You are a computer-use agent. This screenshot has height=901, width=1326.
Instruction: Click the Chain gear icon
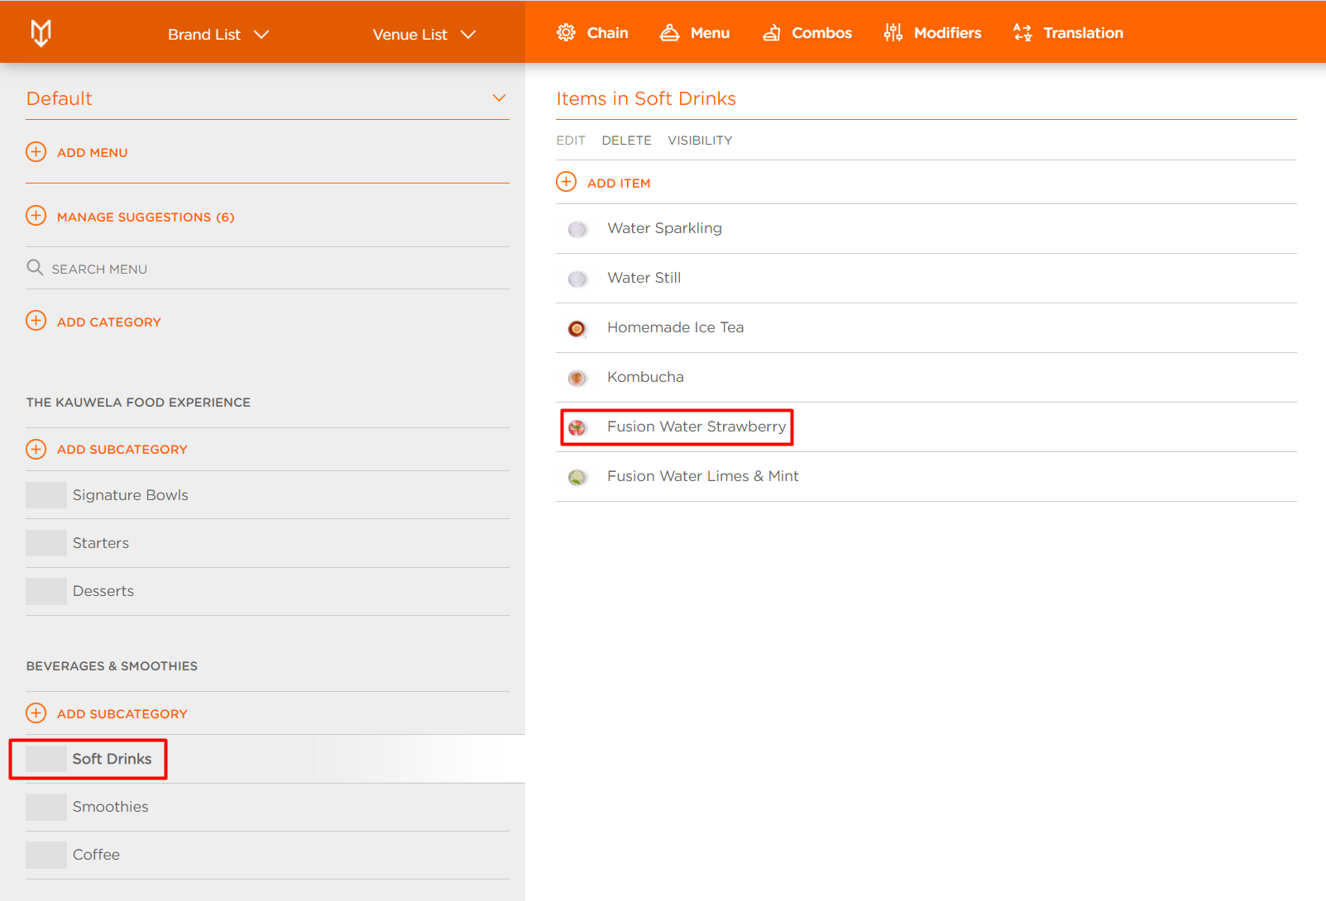tap(566, 33)
